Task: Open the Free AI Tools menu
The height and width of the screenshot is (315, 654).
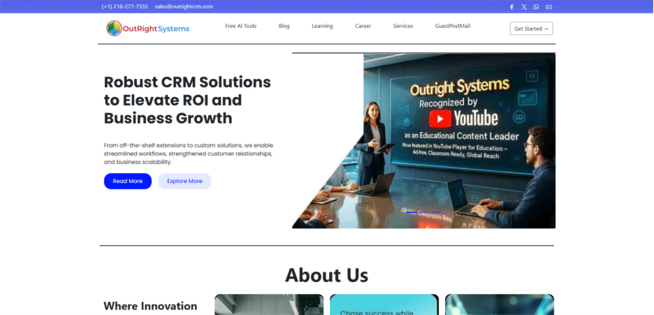Action: [240, 27]
